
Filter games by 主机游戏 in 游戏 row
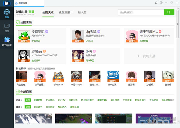(154, 100)
